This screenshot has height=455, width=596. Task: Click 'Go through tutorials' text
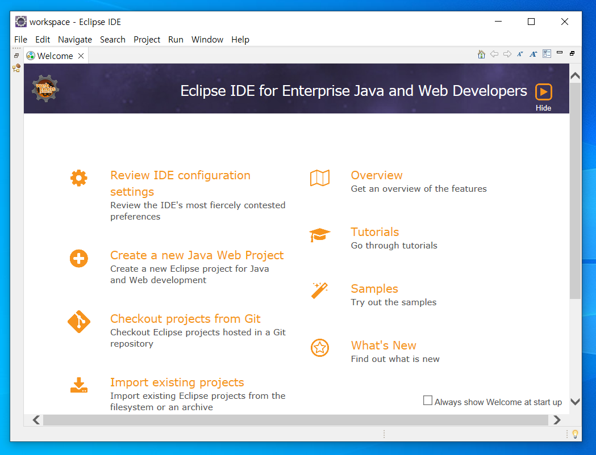tap(394, 246)
